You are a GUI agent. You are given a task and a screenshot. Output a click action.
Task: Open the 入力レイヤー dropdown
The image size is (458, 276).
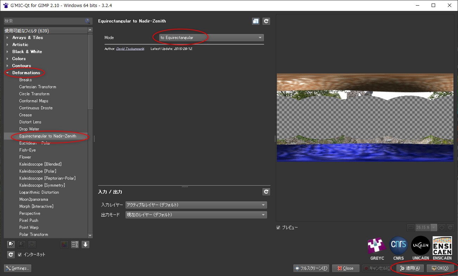tap(196, 205)
